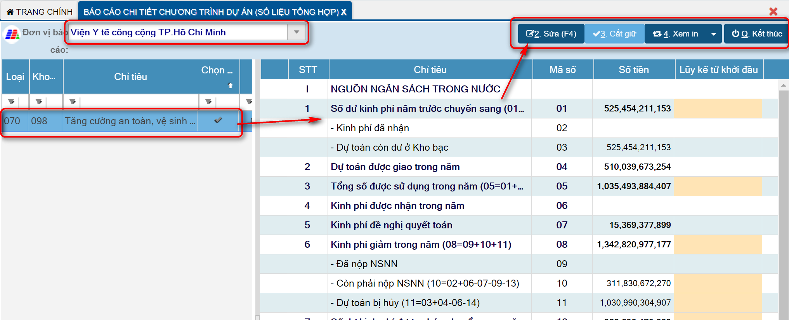
Task: Click the filter icon under Khoản column
Action: coord(38,102)
